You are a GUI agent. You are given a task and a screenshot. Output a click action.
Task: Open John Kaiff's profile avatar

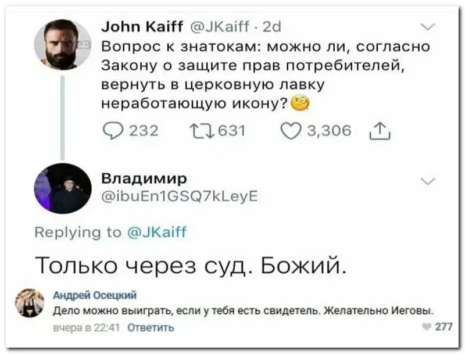pyautogui.click(x=62, y=45)
